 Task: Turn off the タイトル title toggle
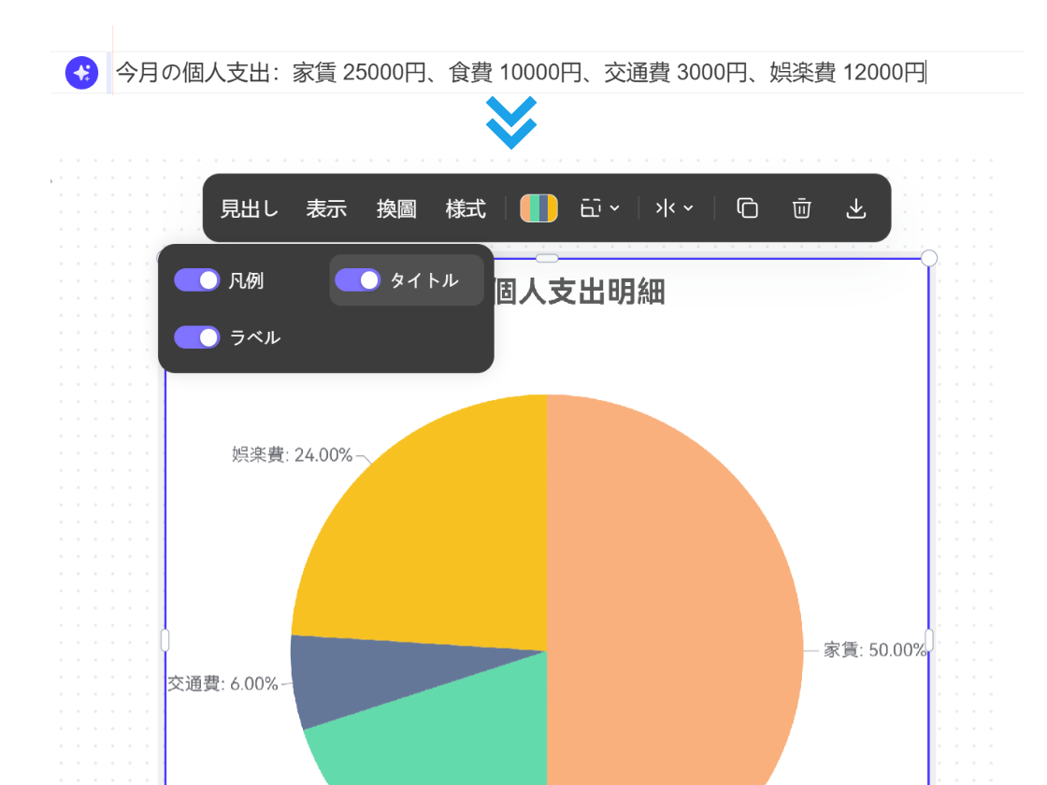[x=358, y=279]
